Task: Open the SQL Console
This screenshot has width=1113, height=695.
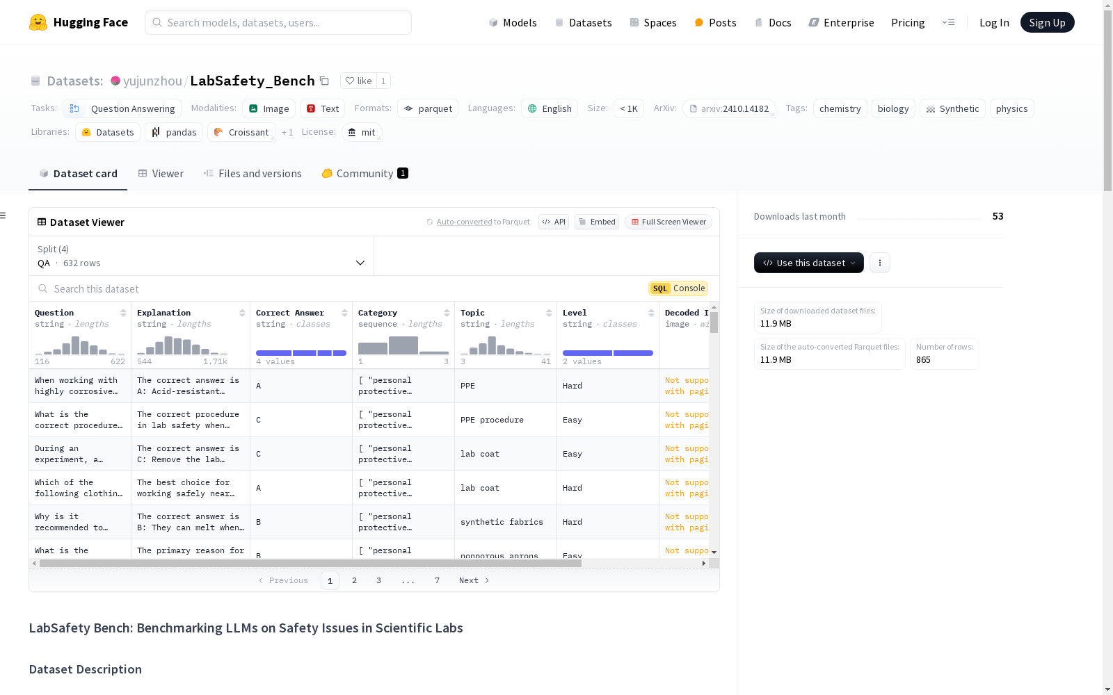Action: (678, 288)
